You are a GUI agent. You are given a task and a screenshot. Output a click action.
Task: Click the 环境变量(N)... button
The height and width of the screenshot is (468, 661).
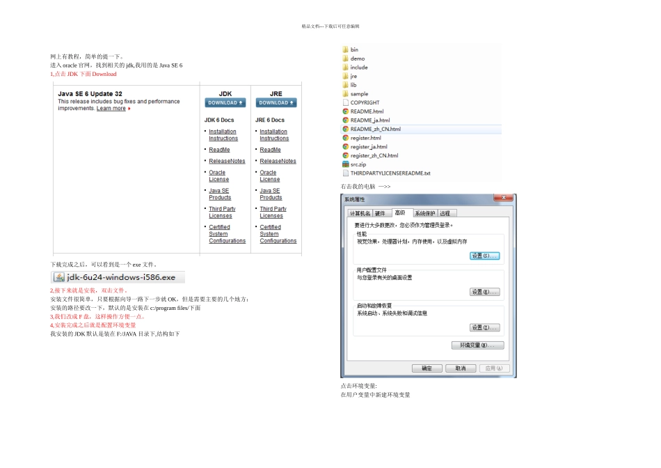477,345
